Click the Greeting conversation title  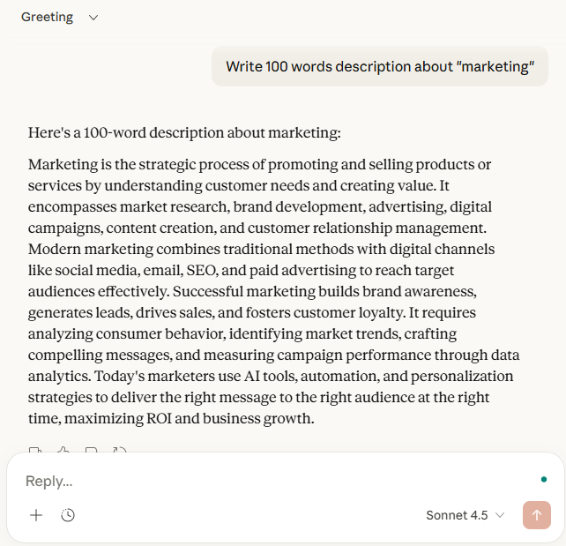tap(48, 18)
